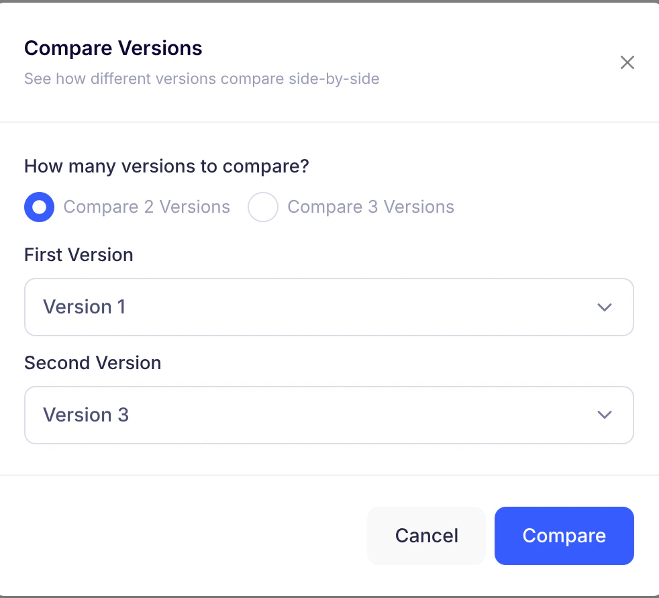Image resolution: width=659 pixels, height=598 pixels.
Task: Click the Compare 3 Versions label text
Action: tap(370, 207)
